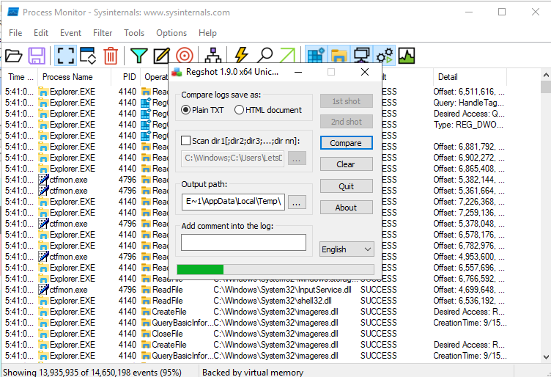Open the Edit menu
This screenshot has height=377, width=551.
click(41, 33)
